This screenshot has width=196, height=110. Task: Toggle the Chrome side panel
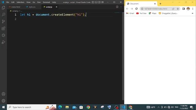tap(183, 9)
